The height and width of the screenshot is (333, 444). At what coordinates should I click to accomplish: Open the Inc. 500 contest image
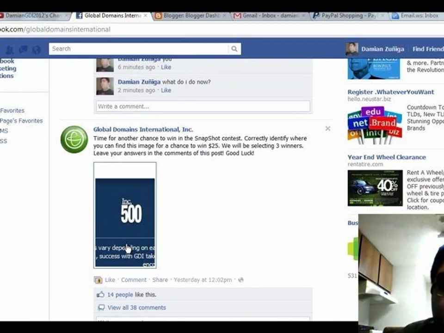(125, 215)
